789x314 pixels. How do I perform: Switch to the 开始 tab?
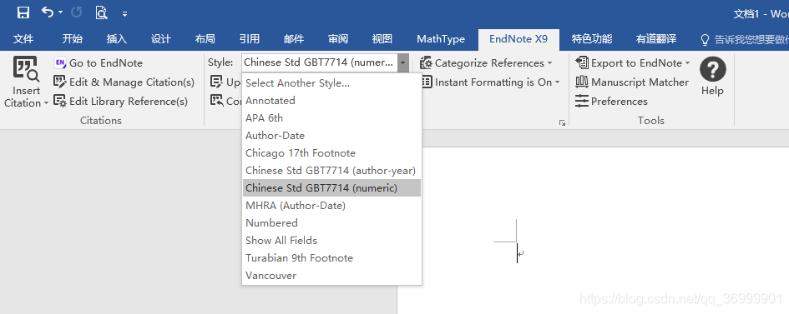click(72, 39)
